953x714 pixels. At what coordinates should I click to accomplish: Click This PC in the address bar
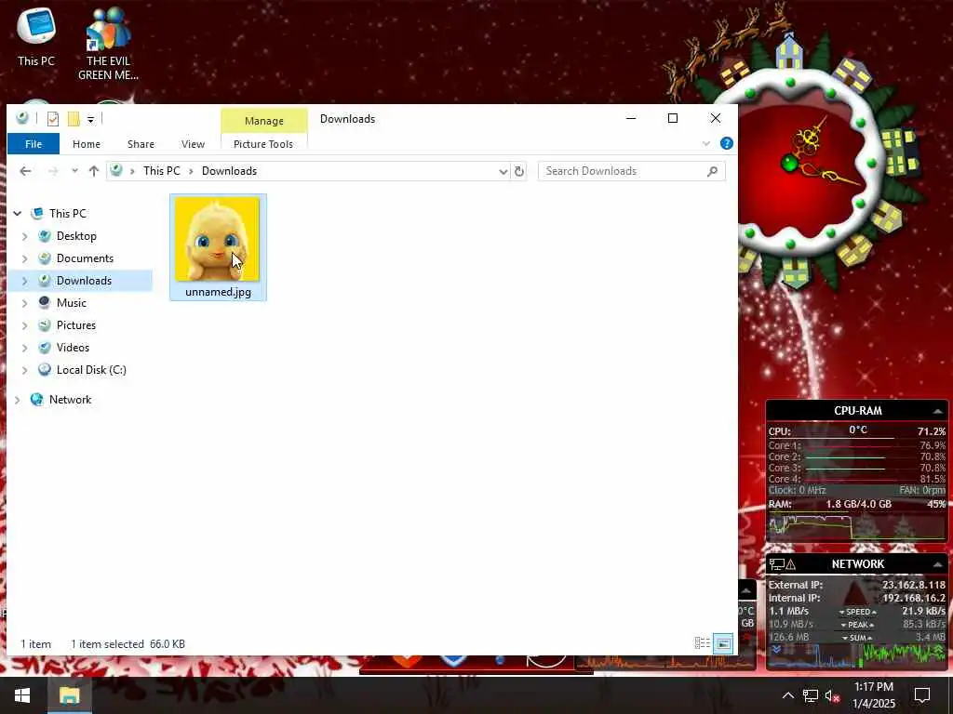pyautogui.click(x=162, y=171)
